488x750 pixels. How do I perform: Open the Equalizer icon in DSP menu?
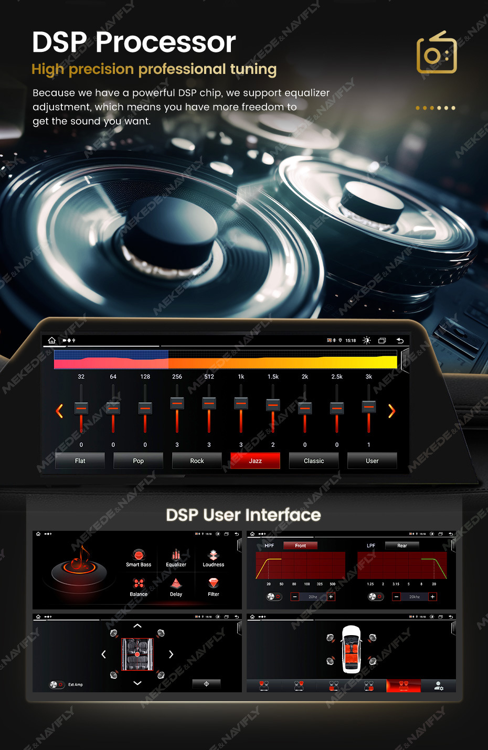tap(176, 555)
